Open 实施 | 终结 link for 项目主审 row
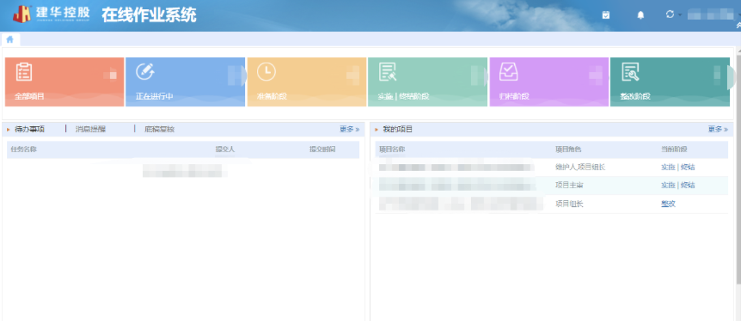Screen dimensions: 741x321 coord(678,185)
